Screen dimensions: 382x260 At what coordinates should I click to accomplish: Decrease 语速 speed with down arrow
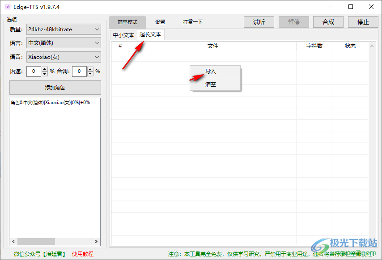click(45, 74)
